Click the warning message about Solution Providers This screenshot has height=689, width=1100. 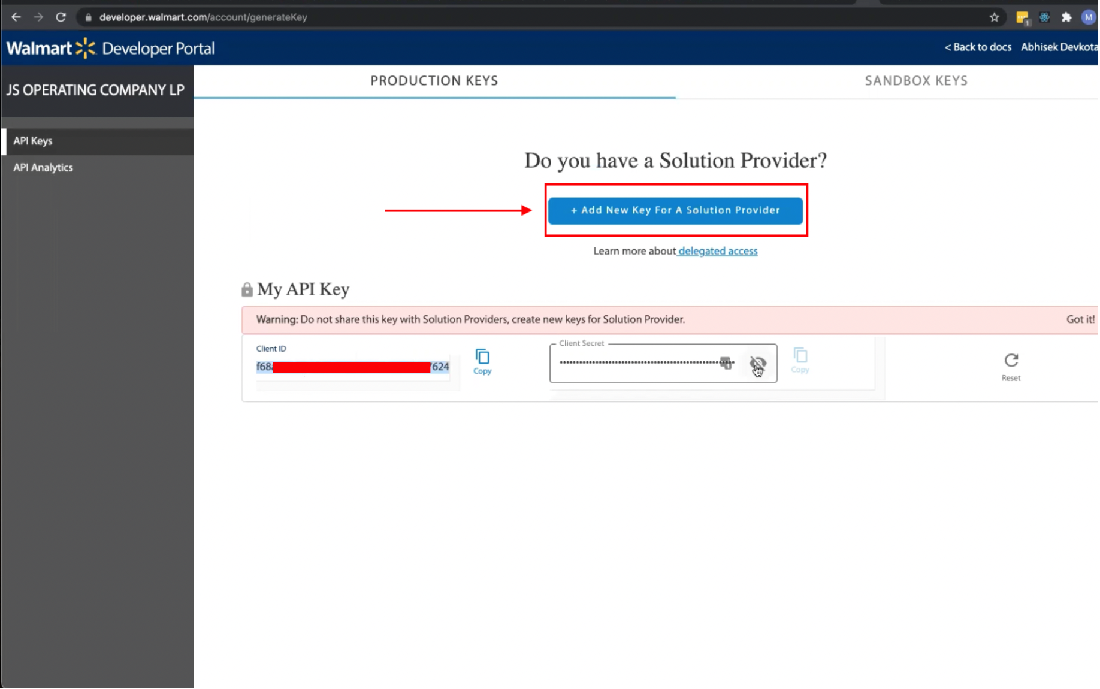[x=470, y=320]
